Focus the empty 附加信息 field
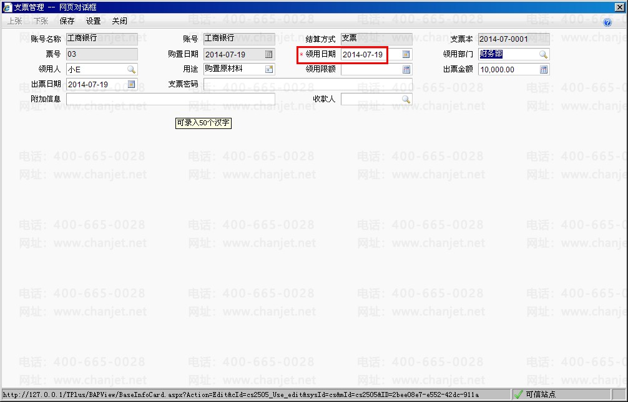Viewport: 628px width, 402px height. click(x=170, y=99)
